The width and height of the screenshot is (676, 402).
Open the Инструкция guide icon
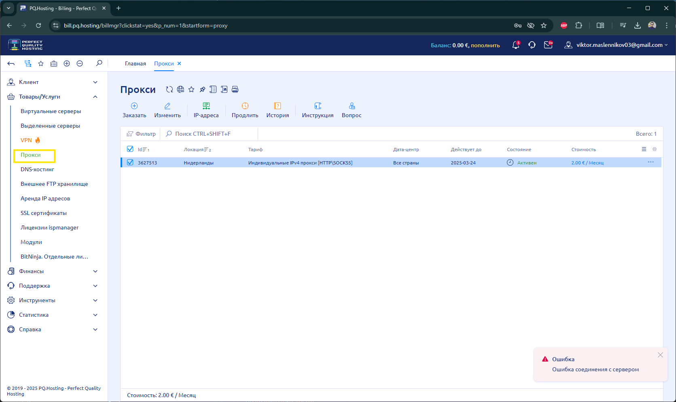coord(318,106)
